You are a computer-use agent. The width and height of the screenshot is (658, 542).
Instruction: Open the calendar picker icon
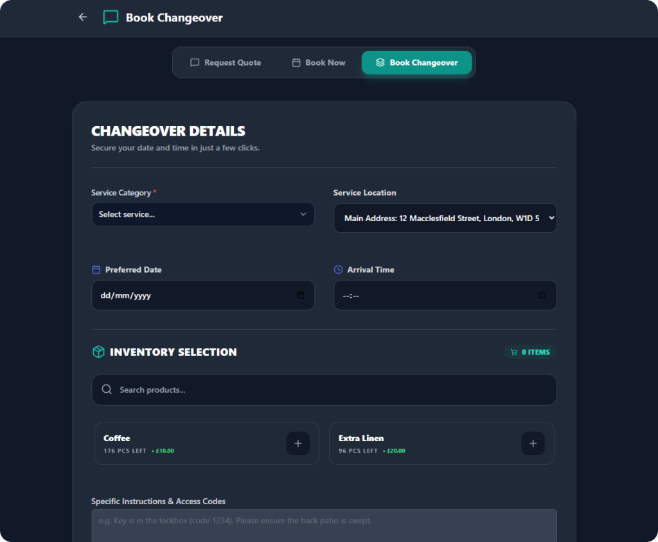point(301,295)
